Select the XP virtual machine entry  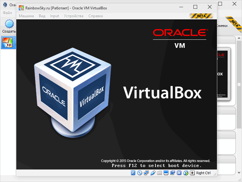(x=8, y=43)
